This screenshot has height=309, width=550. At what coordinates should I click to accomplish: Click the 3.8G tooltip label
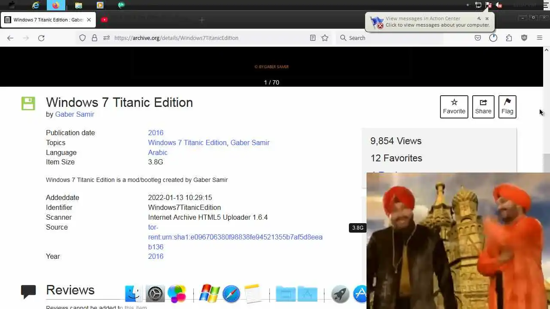(357, 228)
